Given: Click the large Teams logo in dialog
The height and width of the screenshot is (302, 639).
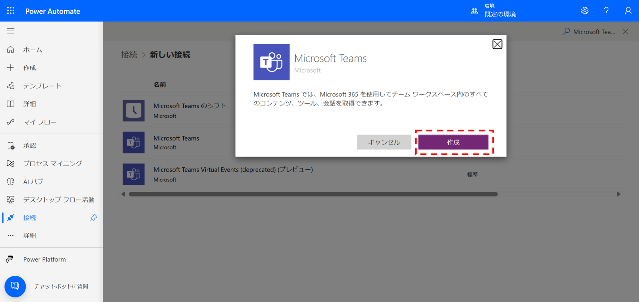Looking at the screenshot, I should (x=271, y=62).
